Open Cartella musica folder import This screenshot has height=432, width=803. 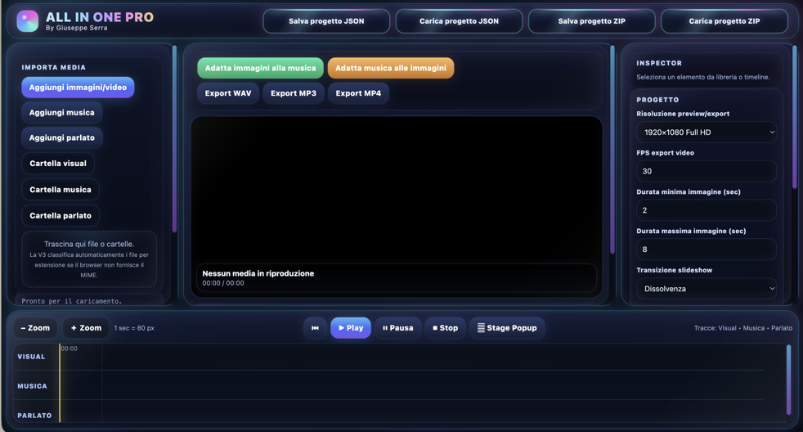point(60,190)
